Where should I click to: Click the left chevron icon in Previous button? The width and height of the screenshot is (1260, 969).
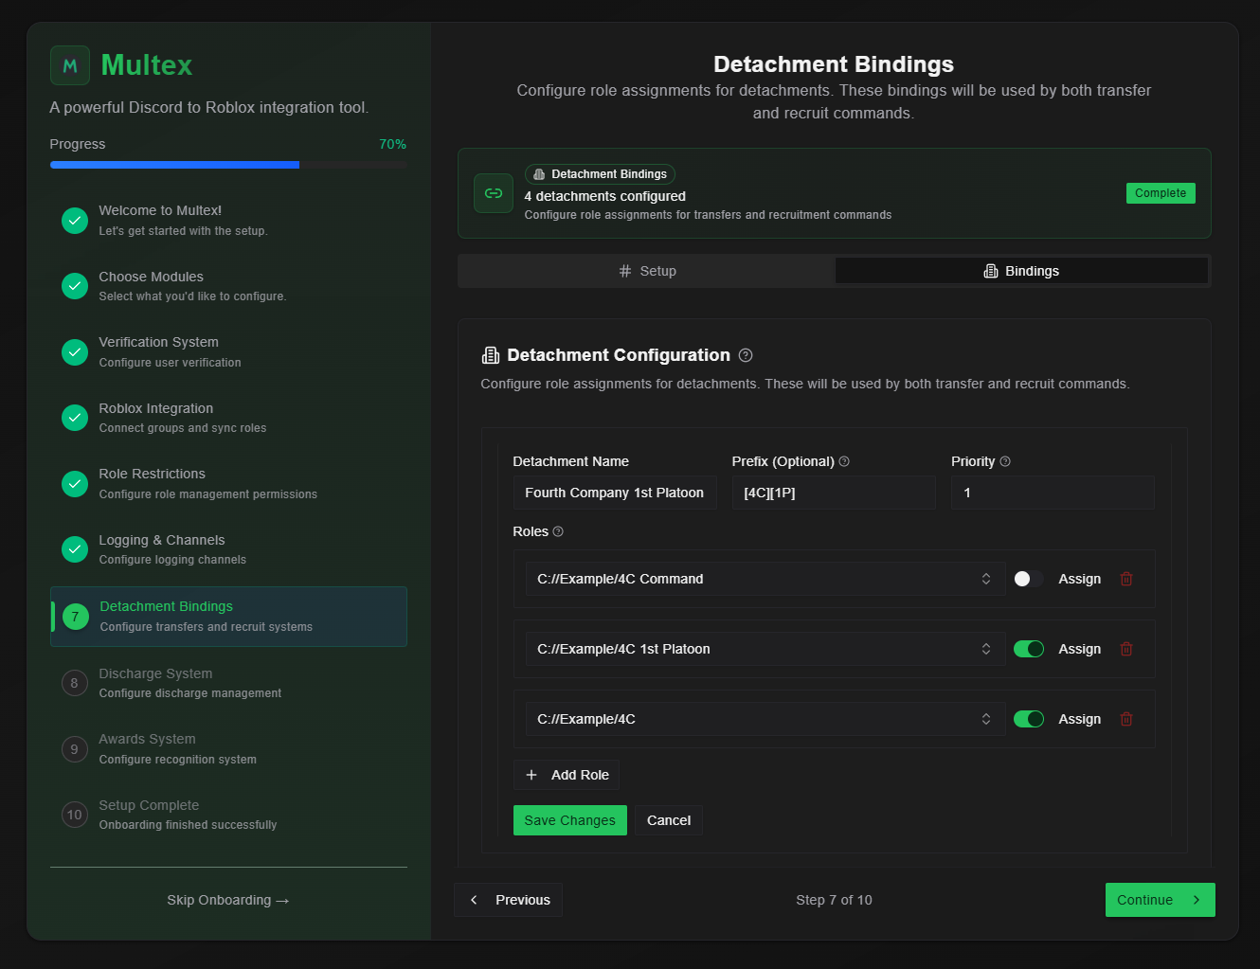[x=475, y=900]
